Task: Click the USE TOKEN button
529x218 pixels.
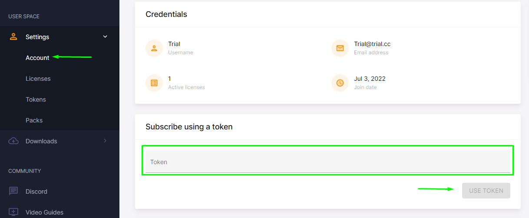Action: point(486,191)
